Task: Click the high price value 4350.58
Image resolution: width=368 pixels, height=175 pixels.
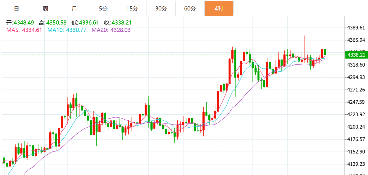Action: click(56, 23)
